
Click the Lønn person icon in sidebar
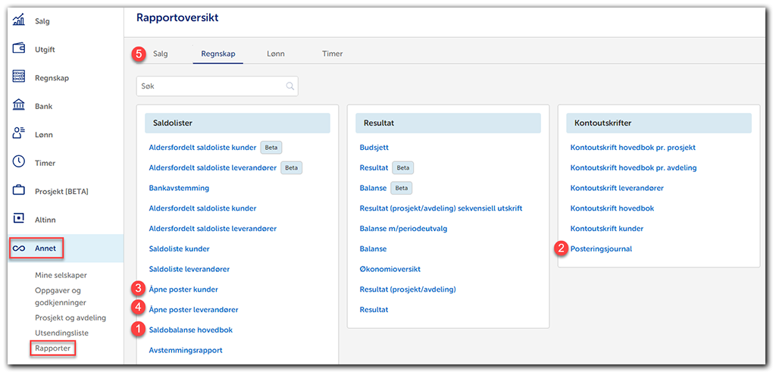(x=20, y=134)
